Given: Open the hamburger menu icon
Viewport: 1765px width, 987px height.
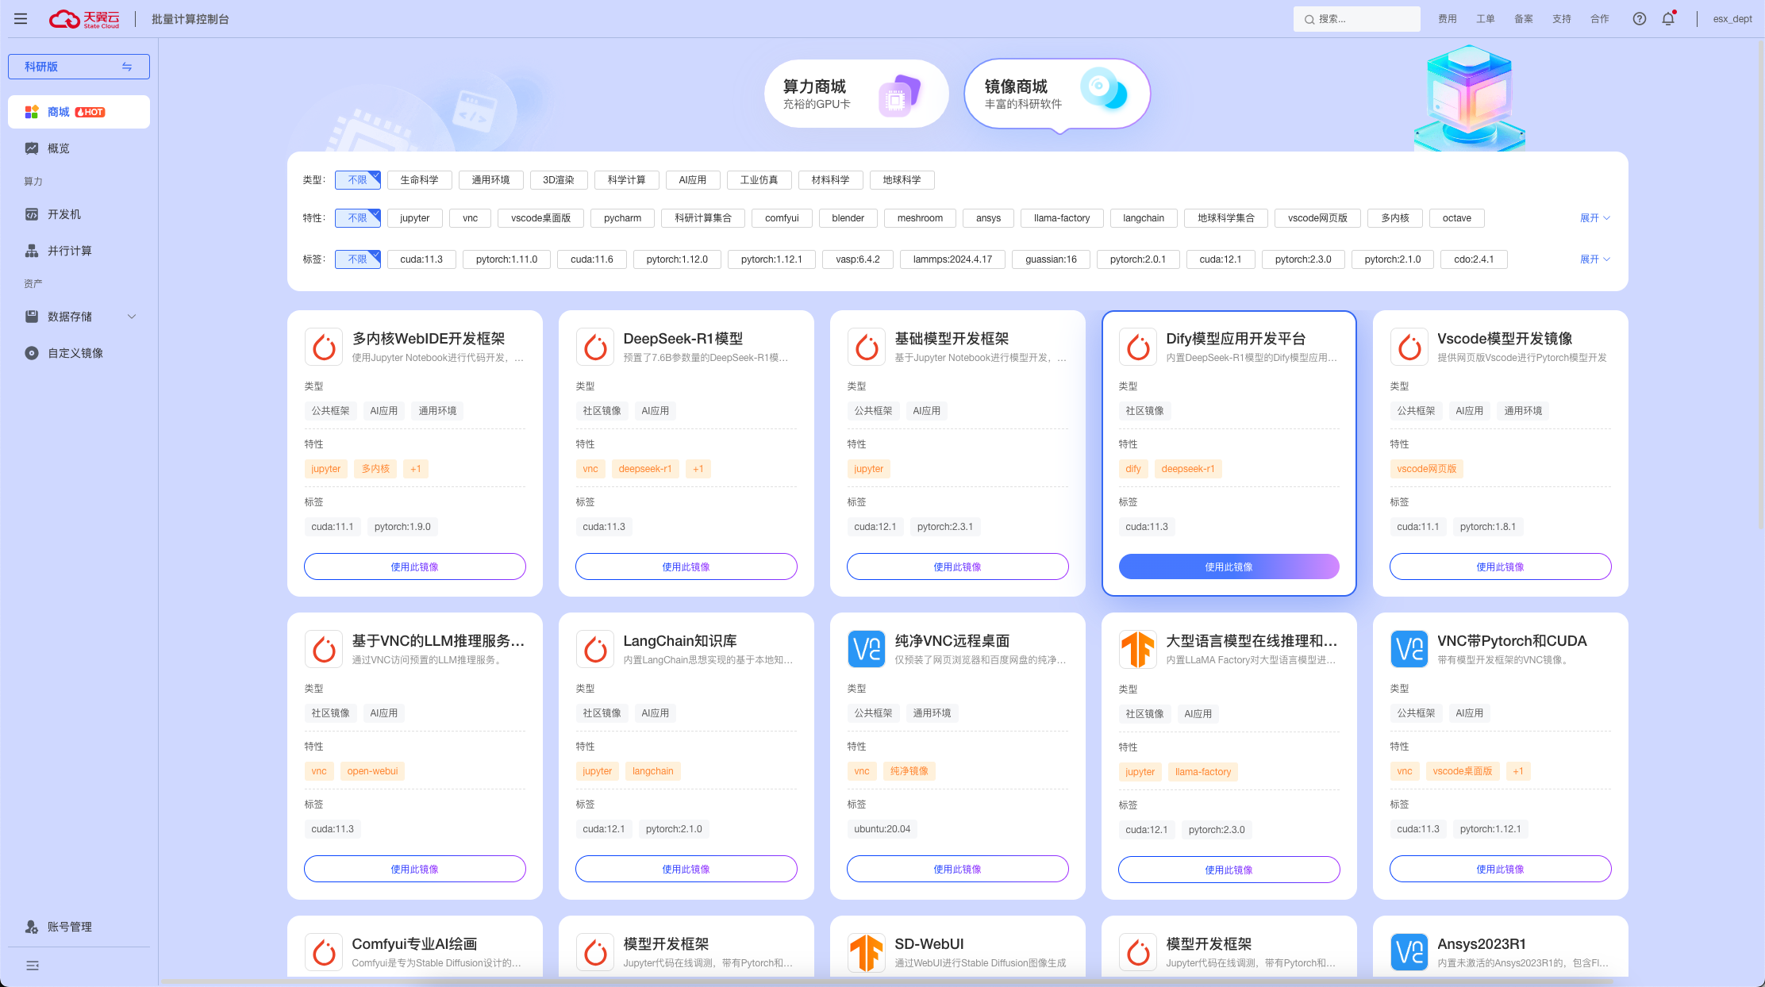Looking at the screenshot, I should coord(21,19).
